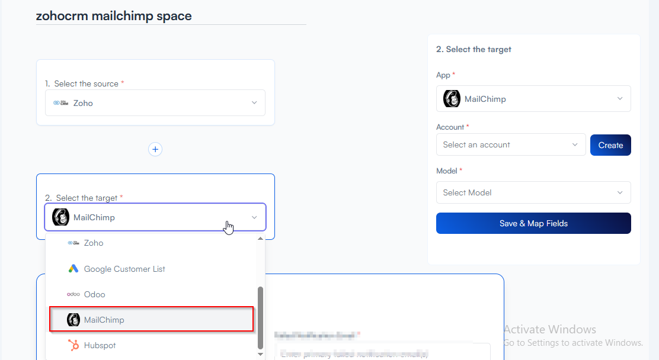Viewport: 659px width, 360px height.
Task: Expand the source dropdown chevron
Action: click(x=254, y=103)
